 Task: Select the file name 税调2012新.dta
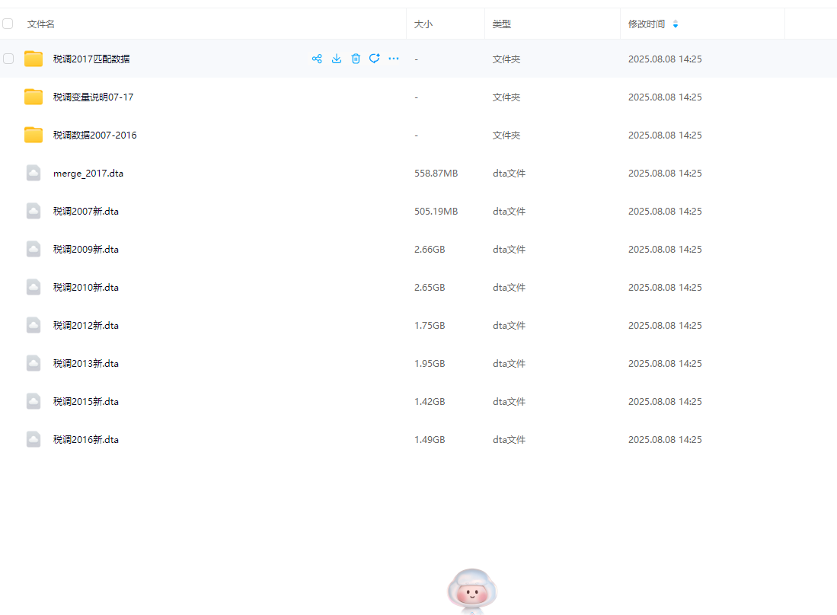pos(86,325)
